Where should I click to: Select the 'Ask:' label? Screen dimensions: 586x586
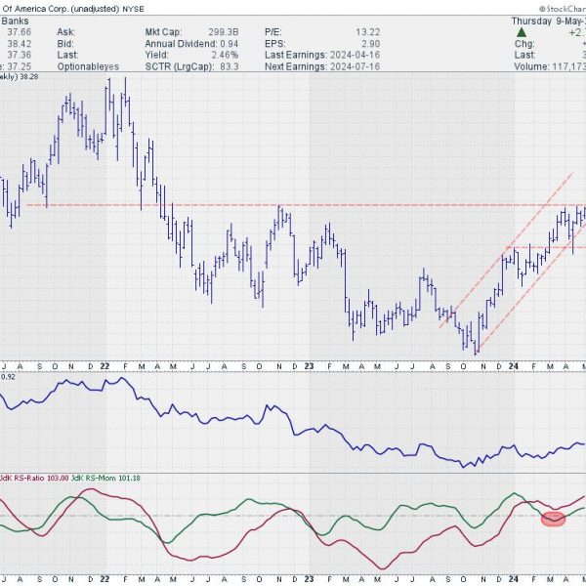coord(66,32)
